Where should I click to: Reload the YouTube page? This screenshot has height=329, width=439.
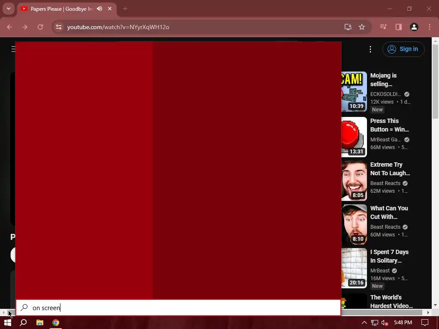click(x=40, y=27)
